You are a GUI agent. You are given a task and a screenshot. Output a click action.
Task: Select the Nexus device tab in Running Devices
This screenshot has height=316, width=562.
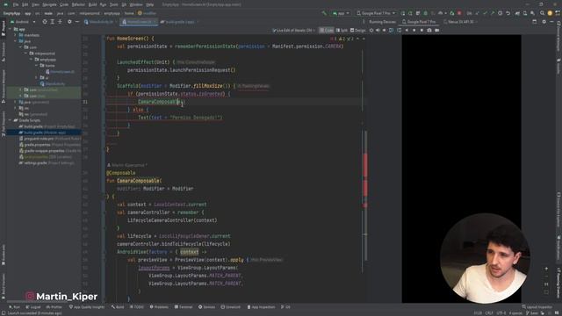click(460, 22)
